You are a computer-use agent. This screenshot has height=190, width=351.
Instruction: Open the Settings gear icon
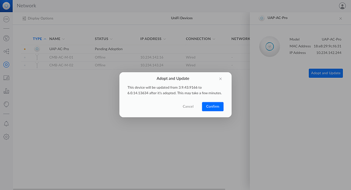6,137
